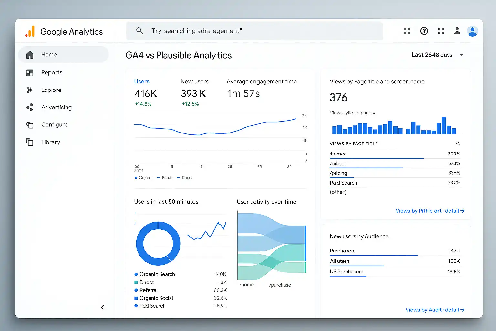Image resolution: width=496 pixels, height=331 pixels.
Task: Click the Configure sidebar icon
Action: tap(30, 125)
